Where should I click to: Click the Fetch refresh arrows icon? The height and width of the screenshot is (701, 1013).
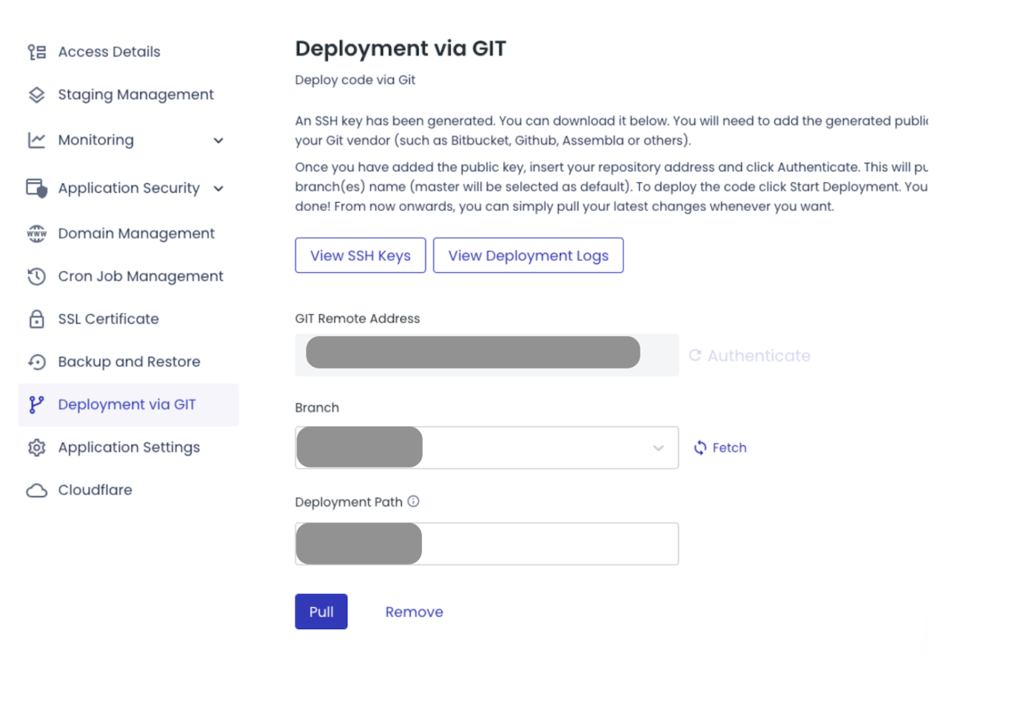coord(700,448)
